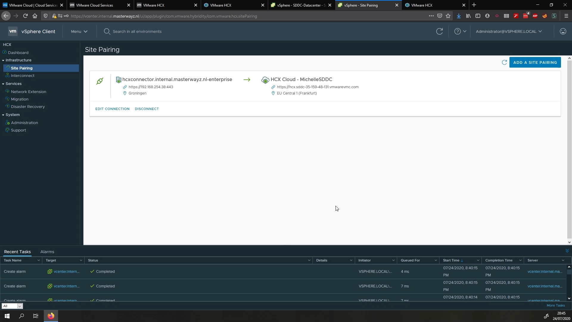Image resolution: width=572 pixels, height=322 pixels.
Task: Refresh the site pairing list icon
Action: 504,62
